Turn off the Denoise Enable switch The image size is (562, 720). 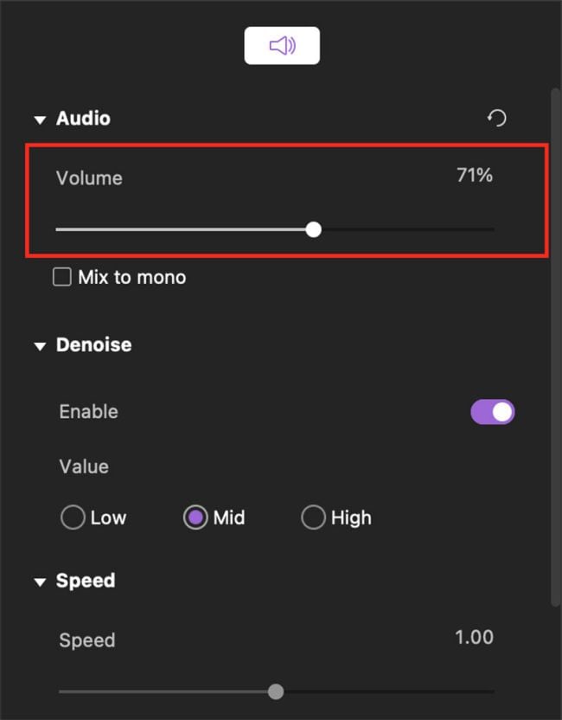click(492, 412)
